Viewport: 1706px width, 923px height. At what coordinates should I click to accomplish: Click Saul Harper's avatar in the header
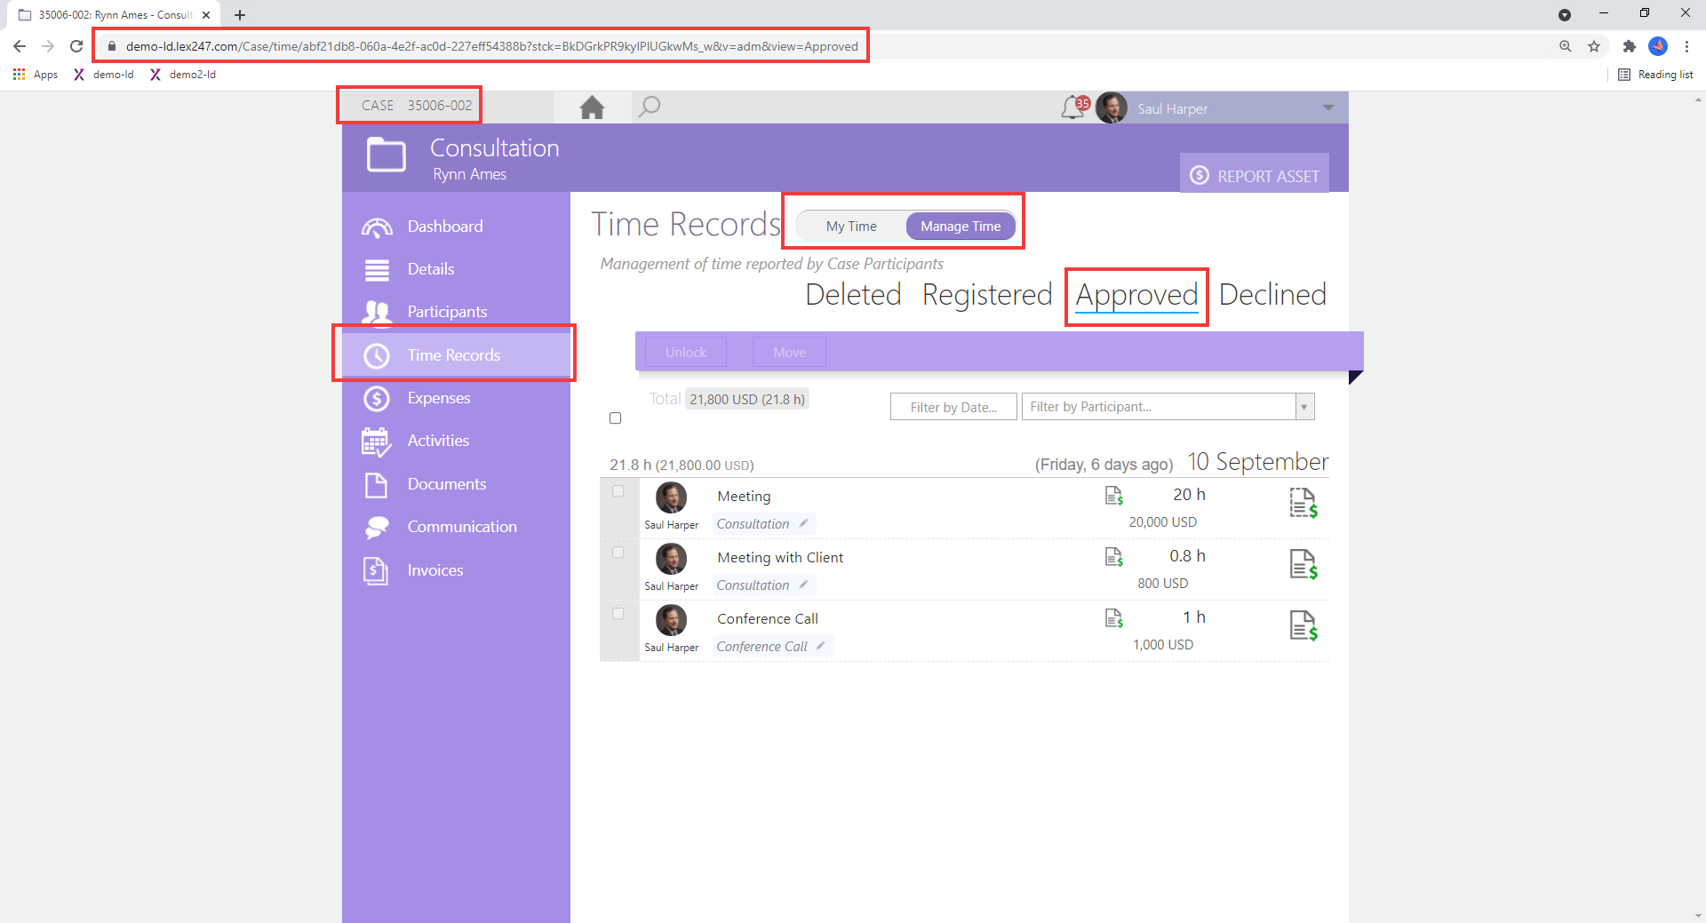(x=1112, y=107)
